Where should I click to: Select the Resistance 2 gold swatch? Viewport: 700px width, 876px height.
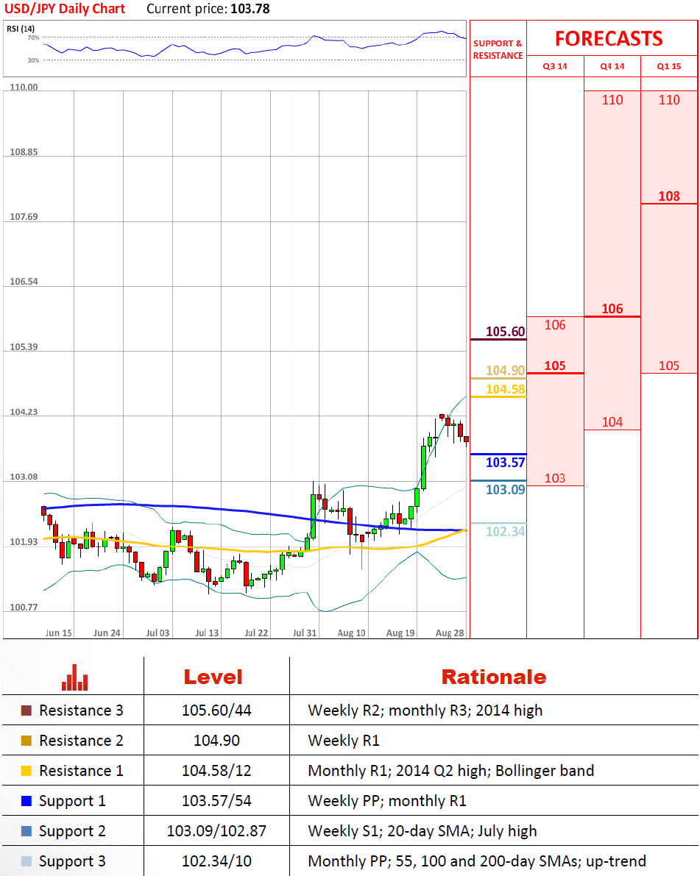tap(26, 741)
